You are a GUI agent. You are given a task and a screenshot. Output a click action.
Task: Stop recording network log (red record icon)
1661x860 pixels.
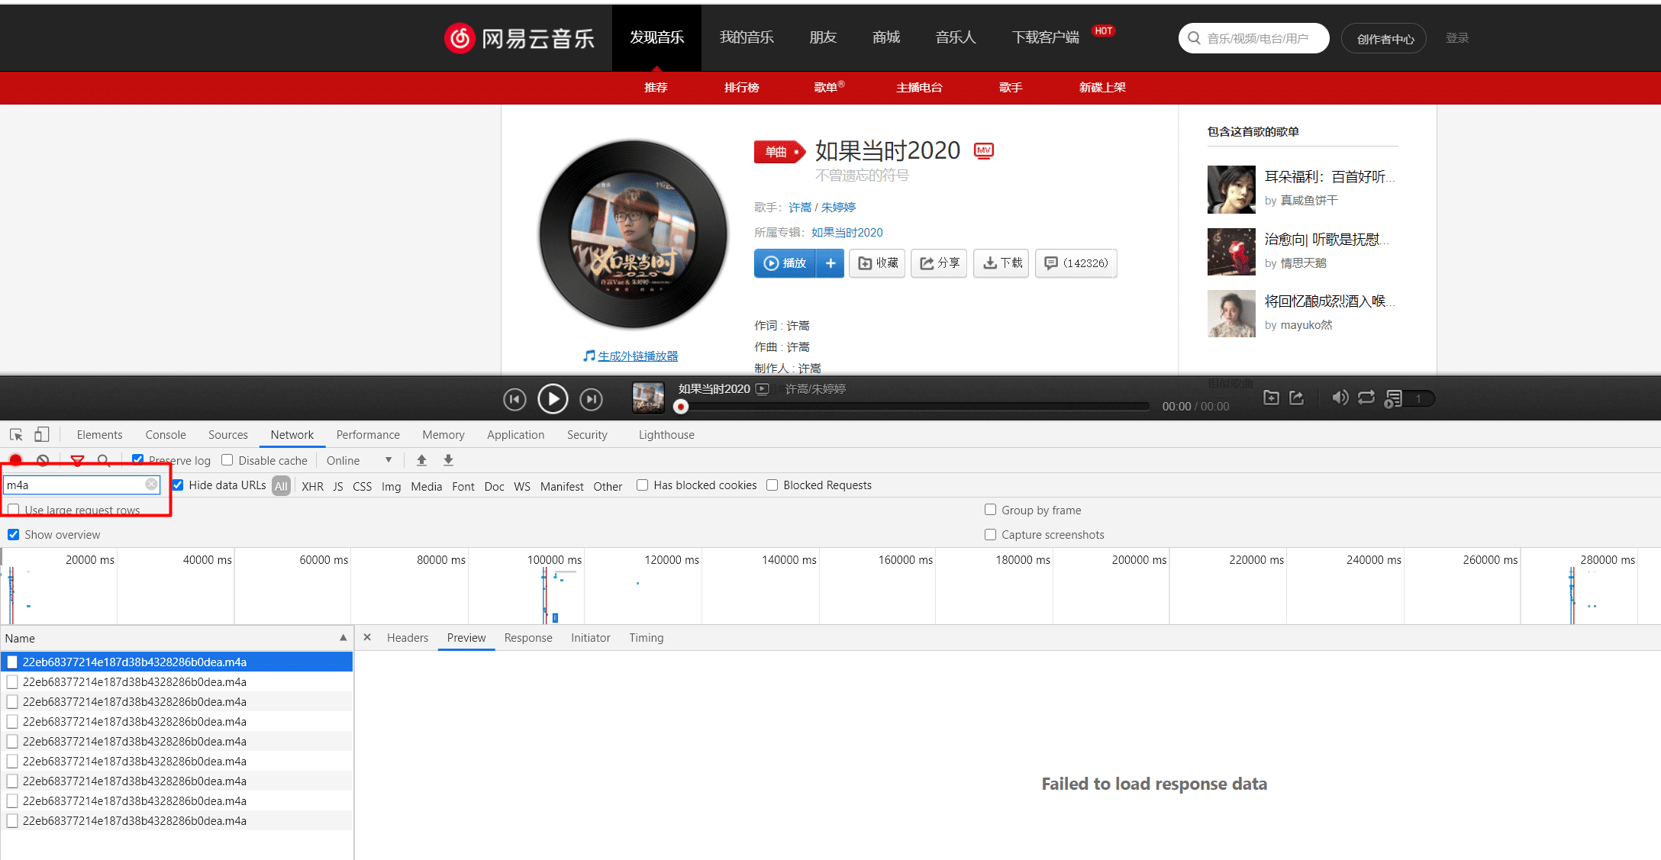tap(15, 460)
